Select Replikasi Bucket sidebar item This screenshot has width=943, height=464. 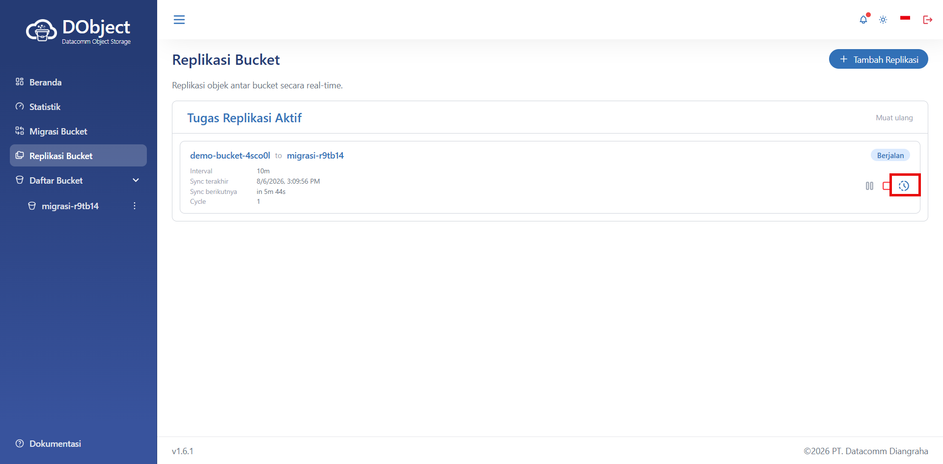[79, 156]
